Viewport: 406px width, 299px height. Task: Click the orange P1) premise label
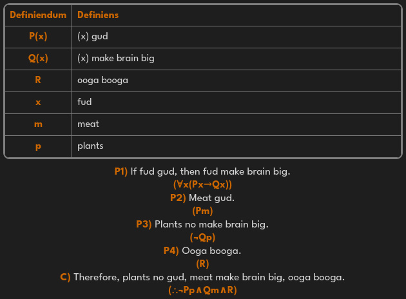121,171
